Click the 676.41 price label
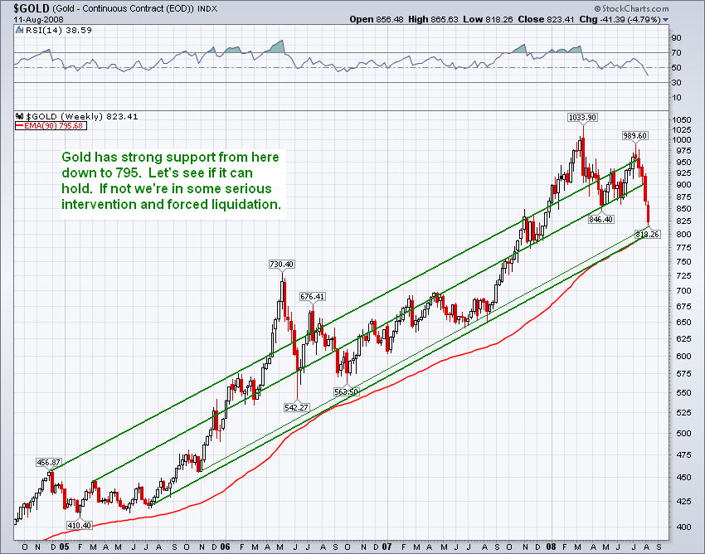The image size is (705, 554). click(313, 296)
